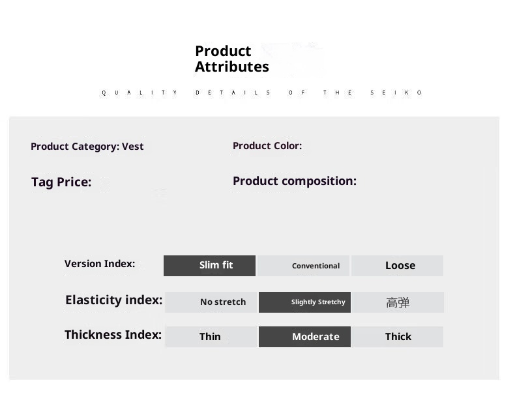The width and height of the screenshot is (515, 400).
Task: Choose the Conventional fit option
Action: pyautogui.click(x=304, y=266)
